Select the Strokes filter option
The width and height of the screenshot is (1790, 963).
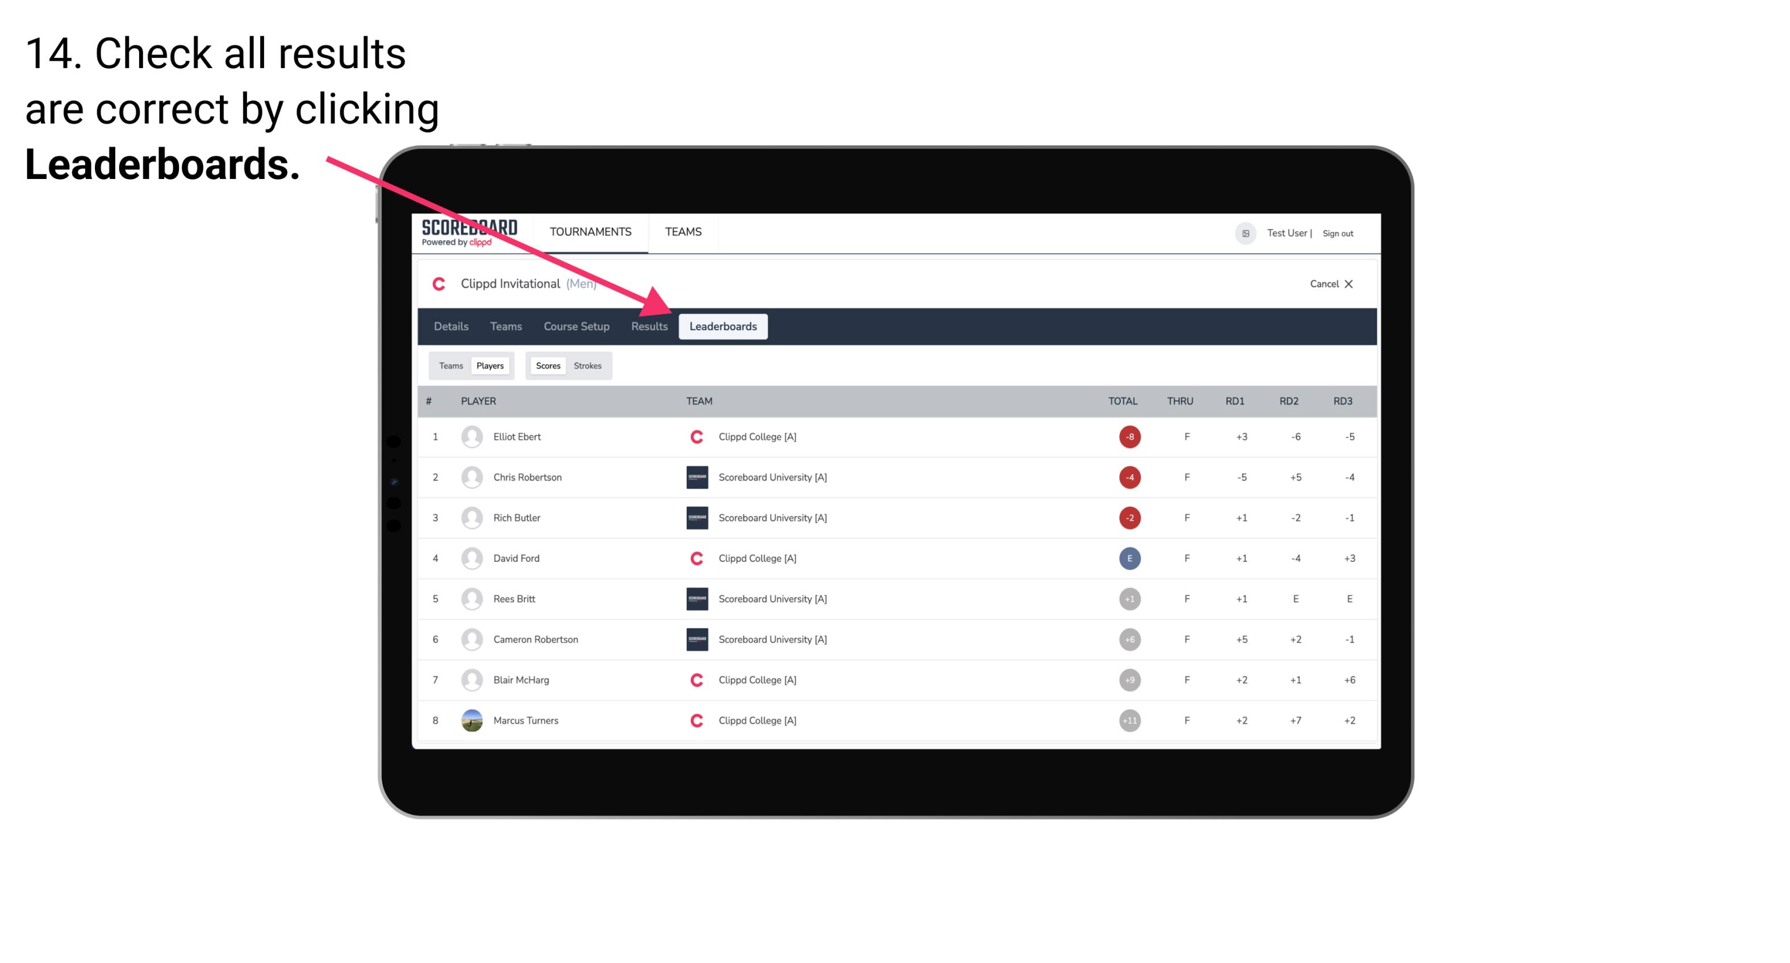click(x=587, y=365)
